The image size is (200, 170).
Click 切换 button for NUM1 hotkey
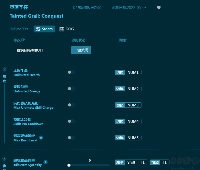pos(120,72)
